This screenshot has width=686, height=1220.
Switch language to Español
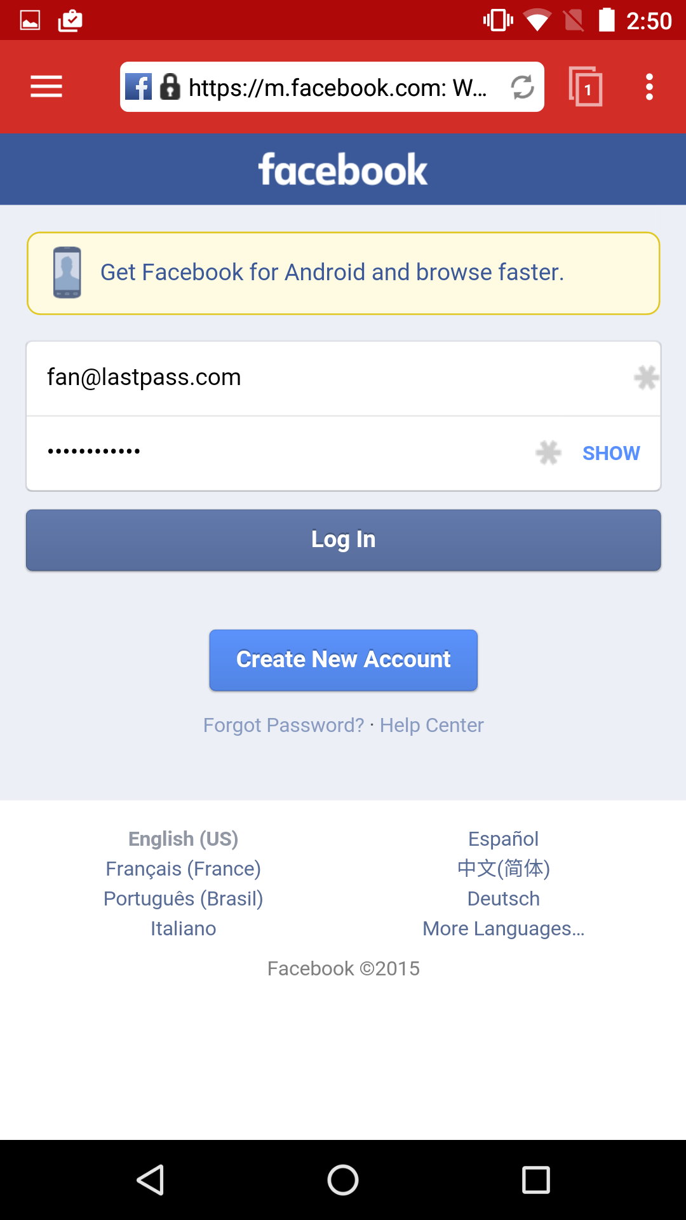503,839
